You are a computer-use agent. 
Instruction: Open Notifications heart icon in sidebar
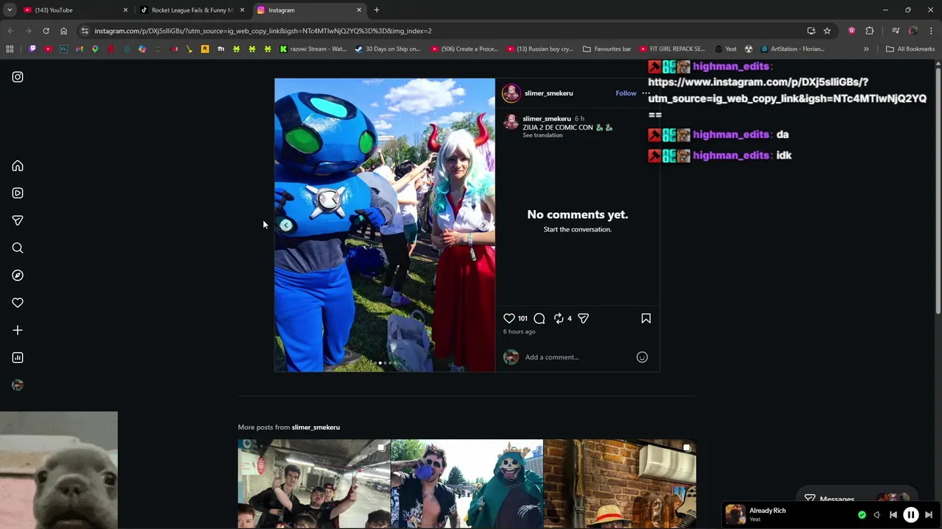pos(18,303)
